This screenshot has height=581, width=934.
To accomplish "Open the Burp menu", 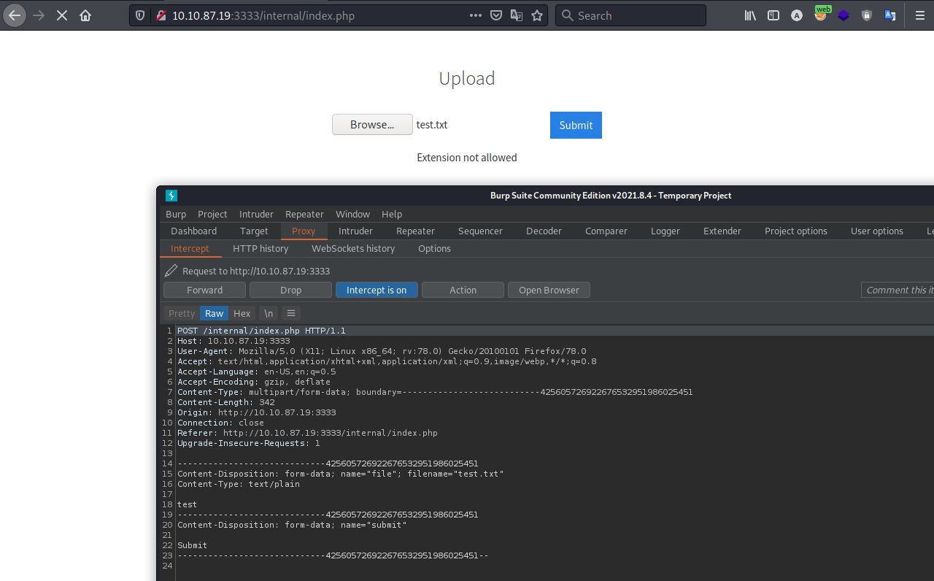I will pos(176,214).
